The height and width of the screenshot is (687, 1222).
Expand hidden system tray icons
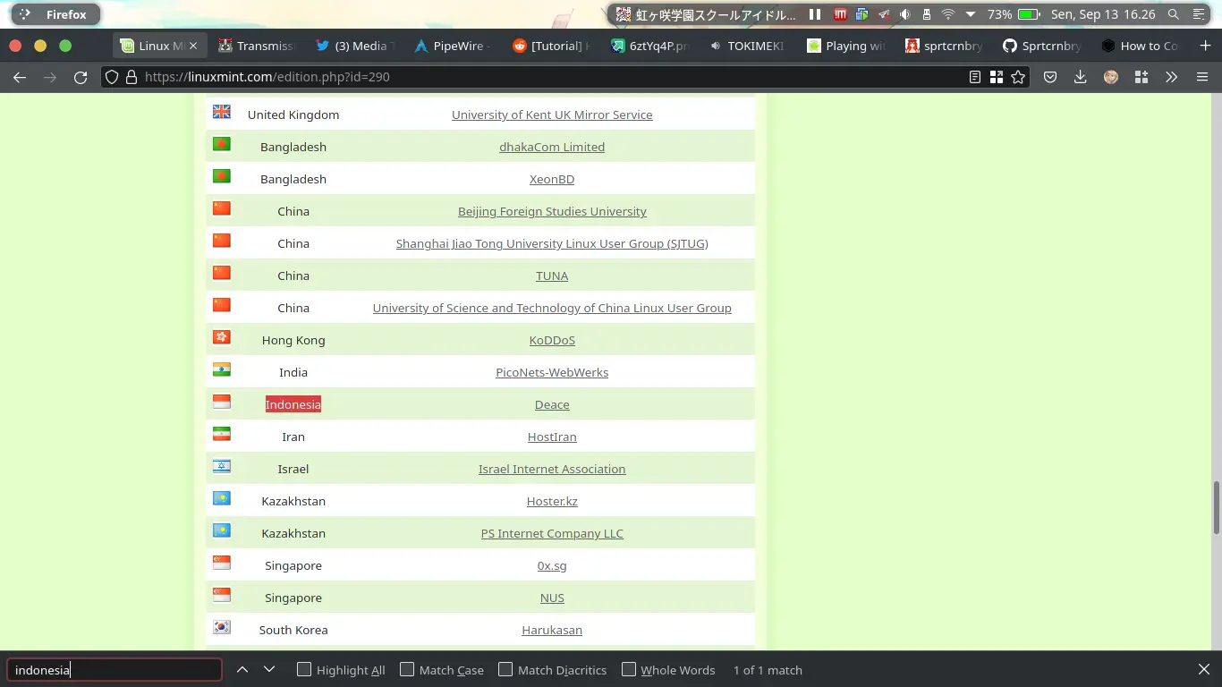[x=971, y=14]
